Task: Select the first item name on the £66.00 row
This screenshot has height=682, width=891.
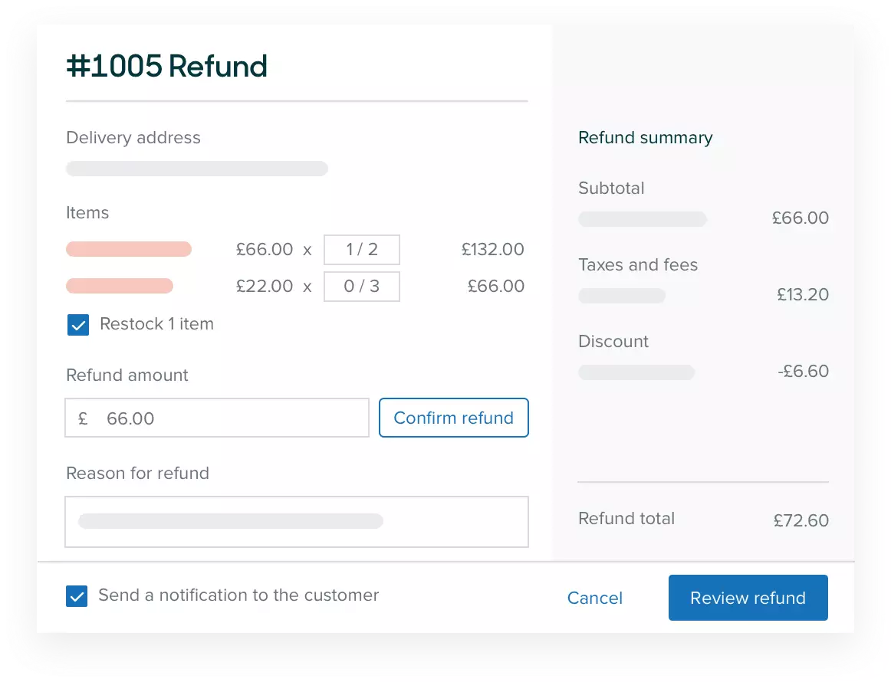Action: click(129, 249)
